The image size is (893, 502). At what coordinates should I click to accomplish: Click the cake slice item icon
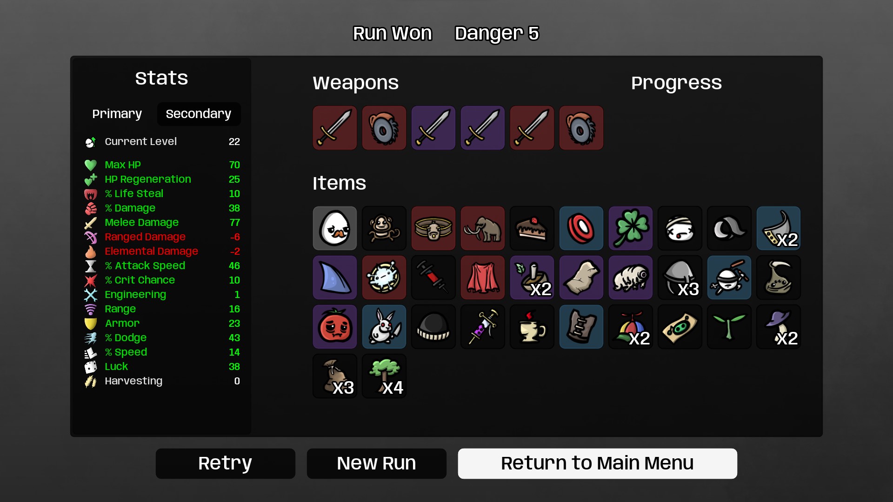click(x=532, y=229)
